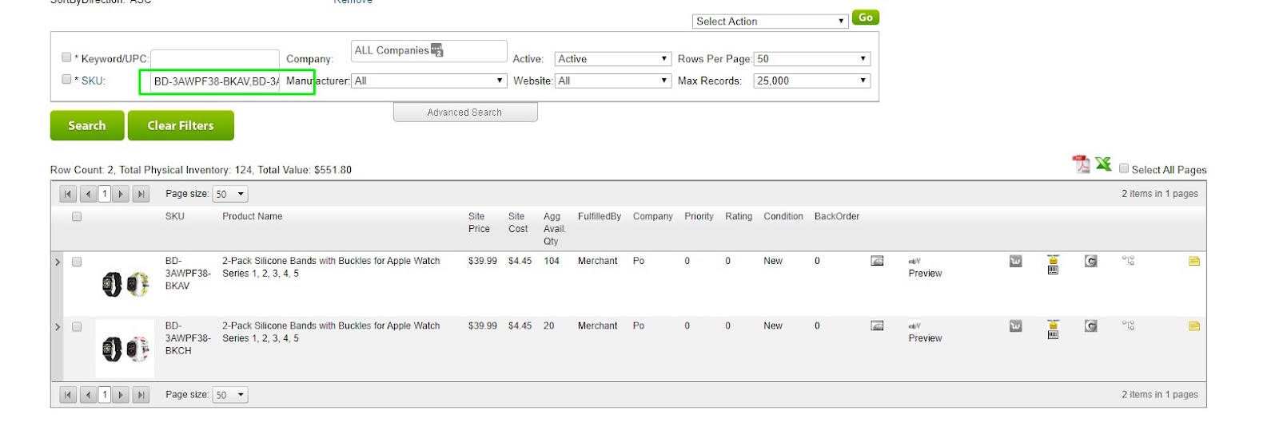Click eBay logo in BD-3AWPF38-BKAV row
1279x422 pixels.
click(x=914, y=261)
